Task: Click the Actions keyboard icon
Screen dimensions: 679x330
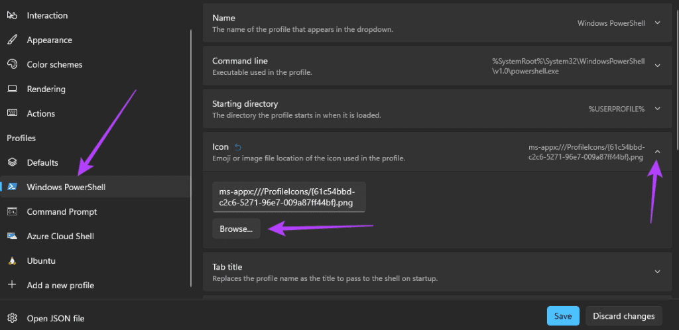Action: click(x=12, y=113)
